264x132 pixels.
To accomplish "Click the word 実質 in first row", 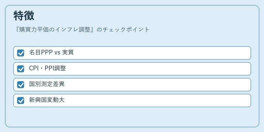I will (x=68, y=52).
